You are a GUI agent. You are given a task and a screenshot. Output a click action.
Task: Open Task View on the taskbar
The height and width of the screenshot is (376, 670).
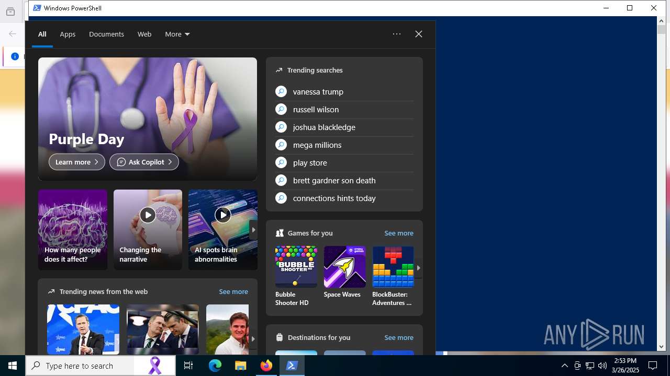pyautogui.click(x=188, y=366)
